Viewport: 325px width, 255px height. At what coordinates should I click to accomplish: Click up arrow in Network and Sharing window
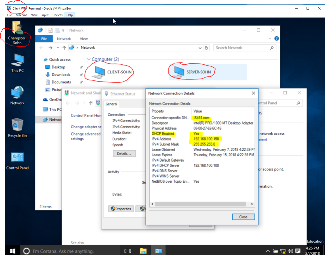[x=91, y=103]
